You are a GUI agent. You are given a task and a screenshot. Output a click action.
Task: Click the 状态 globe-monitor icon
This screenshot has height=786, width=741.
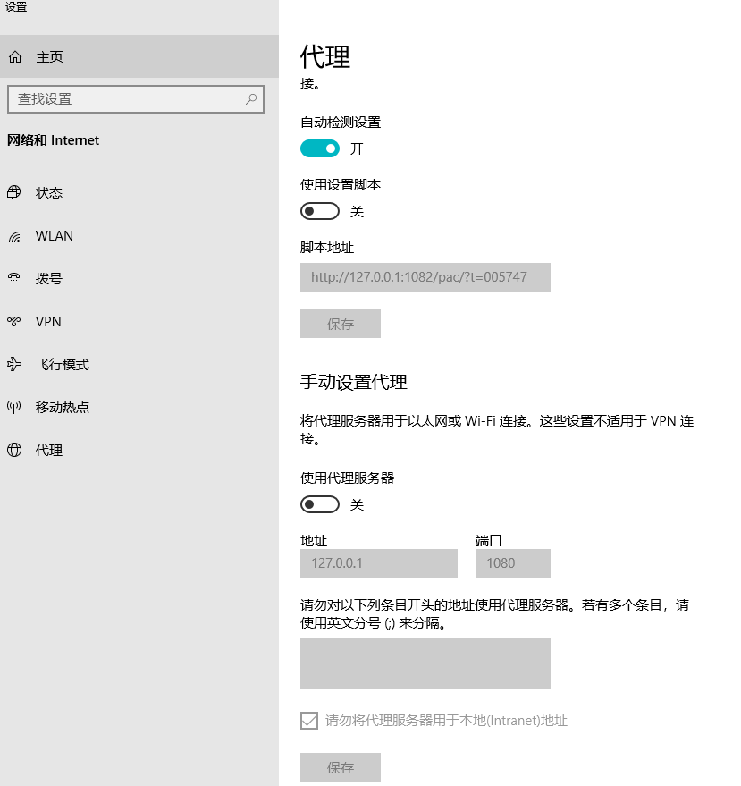14,192
